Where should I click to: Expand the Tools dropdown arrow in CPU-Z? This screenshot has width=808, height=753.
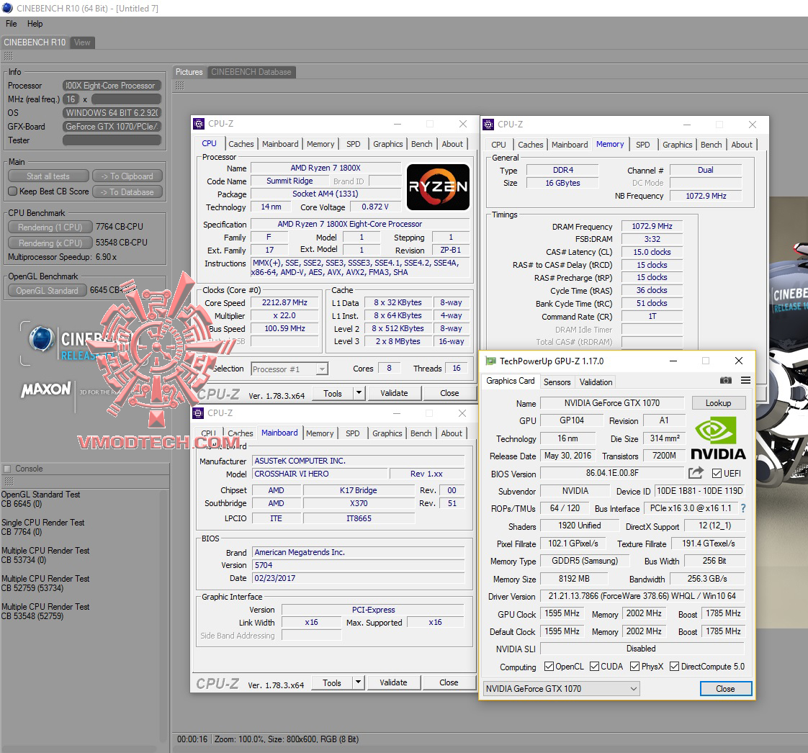(357, 393)
